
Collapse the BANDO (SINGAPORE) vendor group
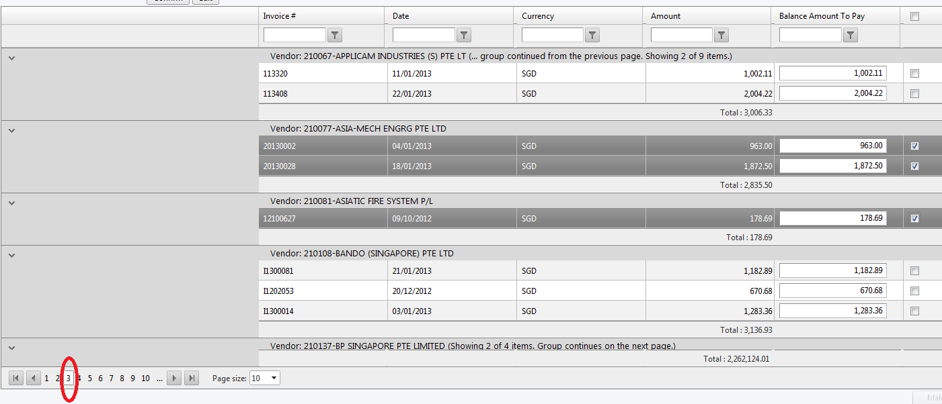pyautogui.click(x=11, y=256)
